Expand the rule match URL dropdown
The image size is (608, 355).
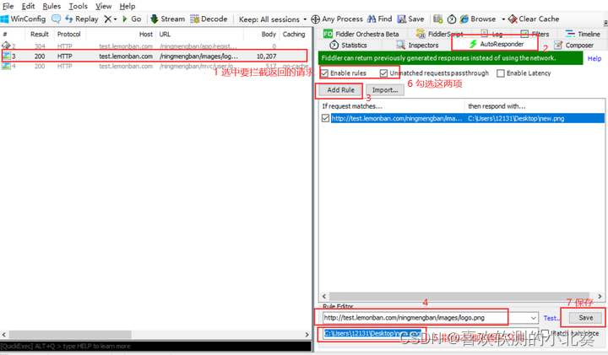pyautogui.click(x=534, y=318)
